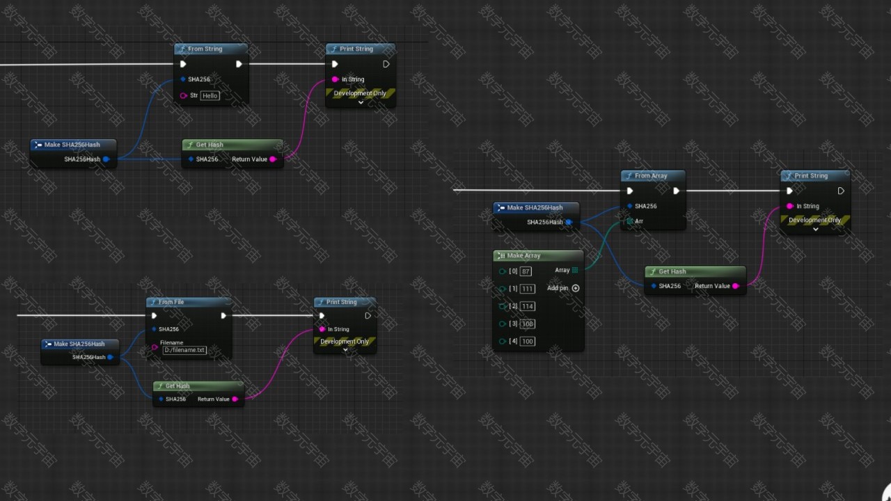Screen dimensions: 891x501
Task: Click SHA256 pin of Get Hash below From String
Action: tap(191, 159)
